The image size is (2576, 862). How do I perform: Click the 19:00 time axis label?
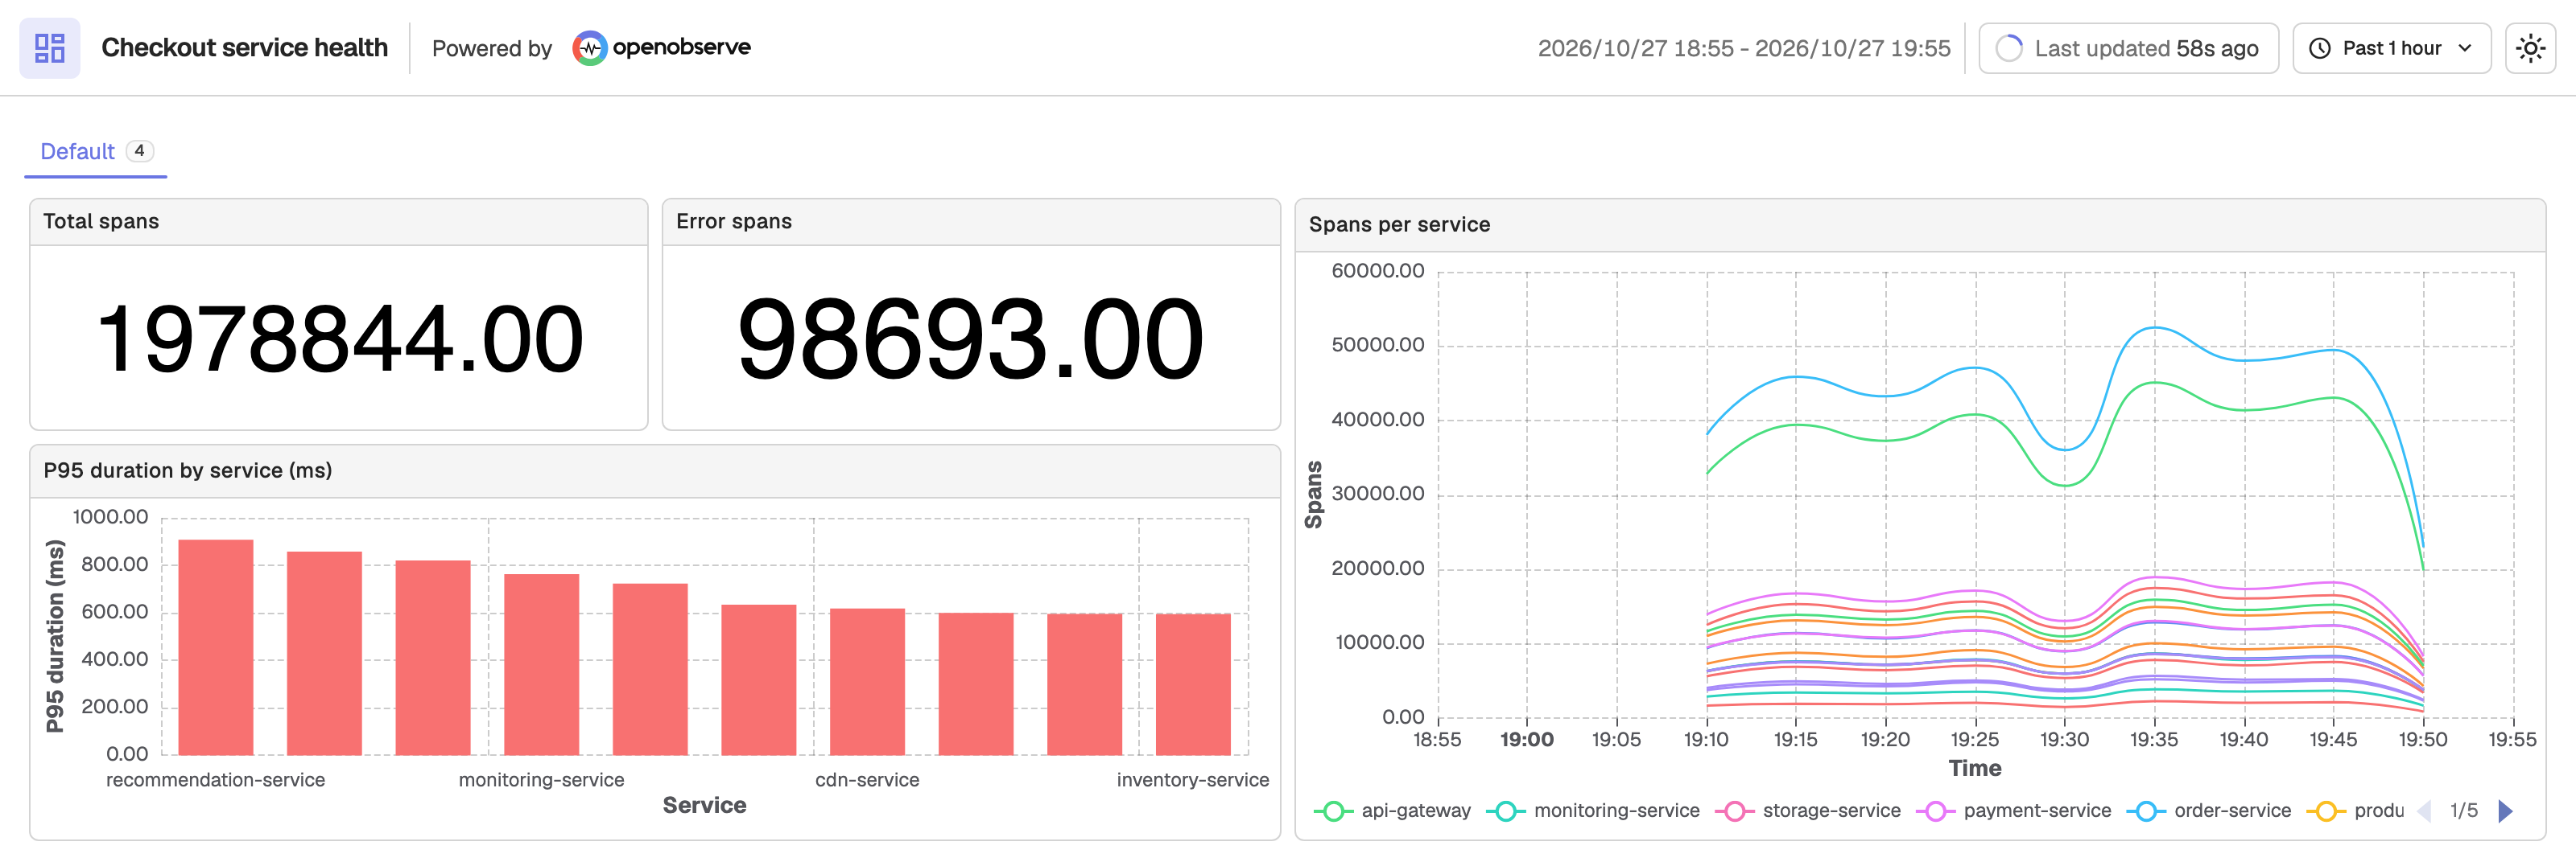(1526, 739)
